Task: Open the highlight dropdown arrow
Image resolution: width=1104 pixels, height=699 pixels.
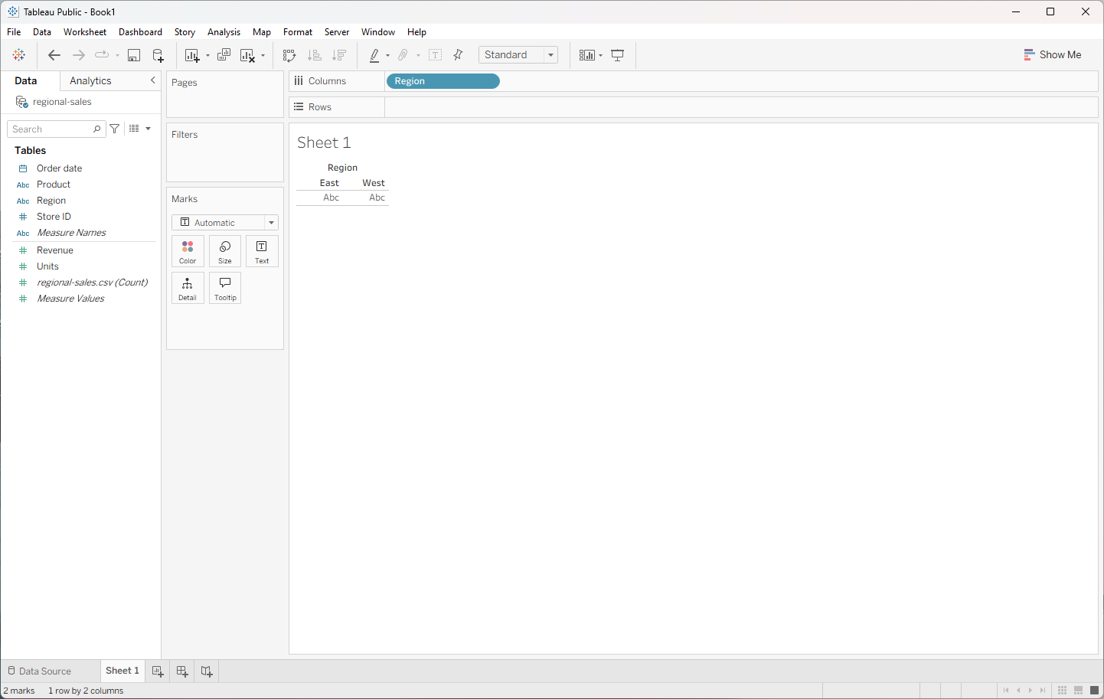Action: (x=387, y=55)
